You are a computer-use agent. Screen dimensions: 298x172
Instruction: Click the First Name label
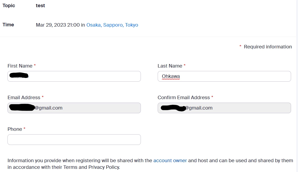(x=20, y=66)
